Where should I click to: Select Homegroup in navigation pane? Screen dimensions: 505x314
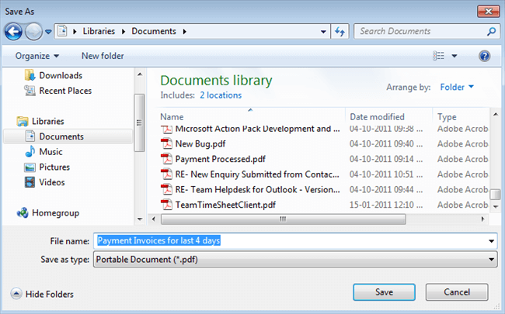(x=55, y=212)
